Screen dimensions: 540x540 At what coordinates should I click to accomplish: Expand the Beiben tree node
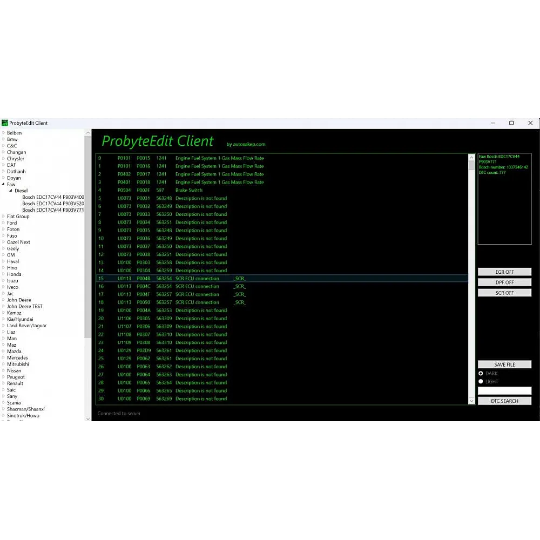click(3, 133)
